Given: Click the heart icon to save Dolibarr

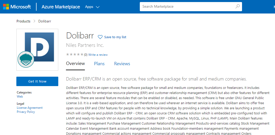Looking at the screenshot, I should click(100, 37).
